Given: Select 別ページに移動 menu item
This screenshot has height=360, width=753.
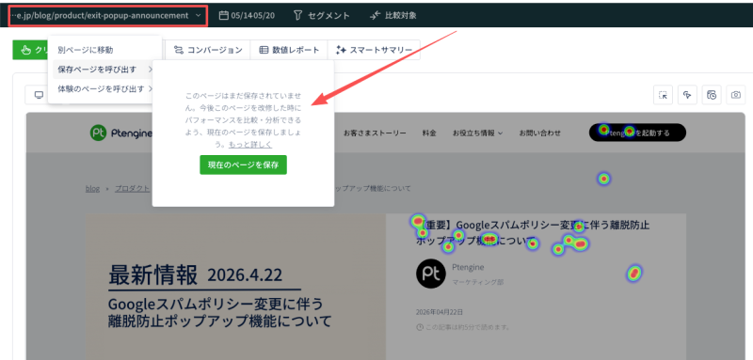Looking at the screenshot, I should 86,50.
